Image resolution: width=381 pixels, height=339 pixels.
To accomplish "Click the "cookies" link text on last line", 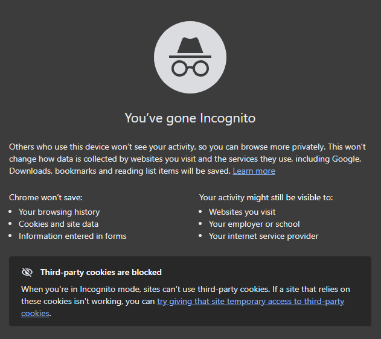I will [x=35, y=314].
